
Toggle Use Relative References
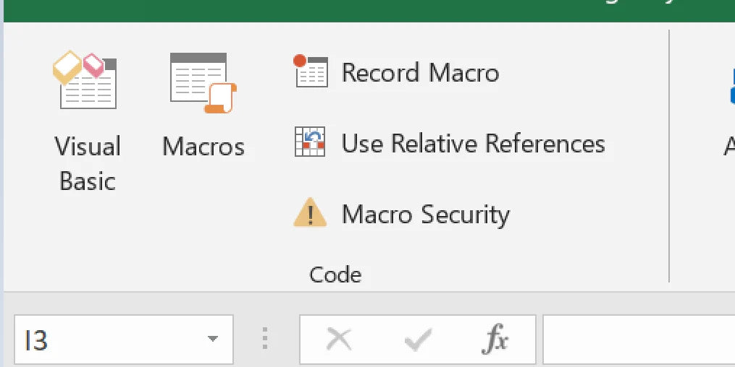(x=450, y=142)
